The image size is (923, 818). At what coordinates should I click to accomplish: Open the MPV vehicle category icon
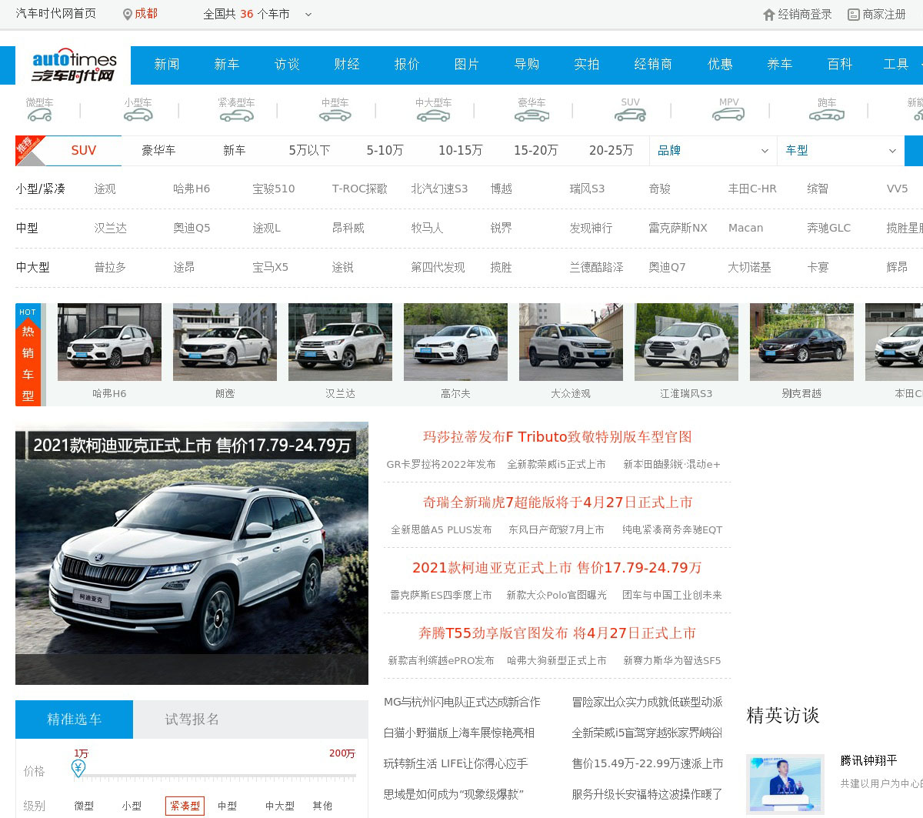728,115
